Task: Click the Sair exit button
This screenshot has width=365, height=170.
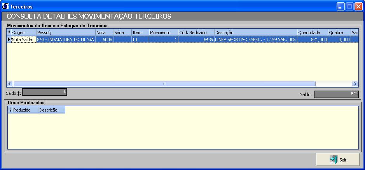Action: click(337, 160)
